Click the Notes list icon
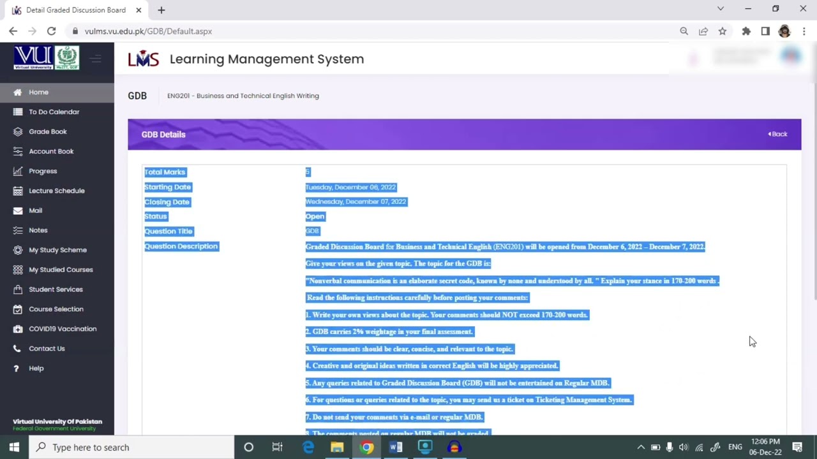The image size is (817, 459). click(17, 230)
